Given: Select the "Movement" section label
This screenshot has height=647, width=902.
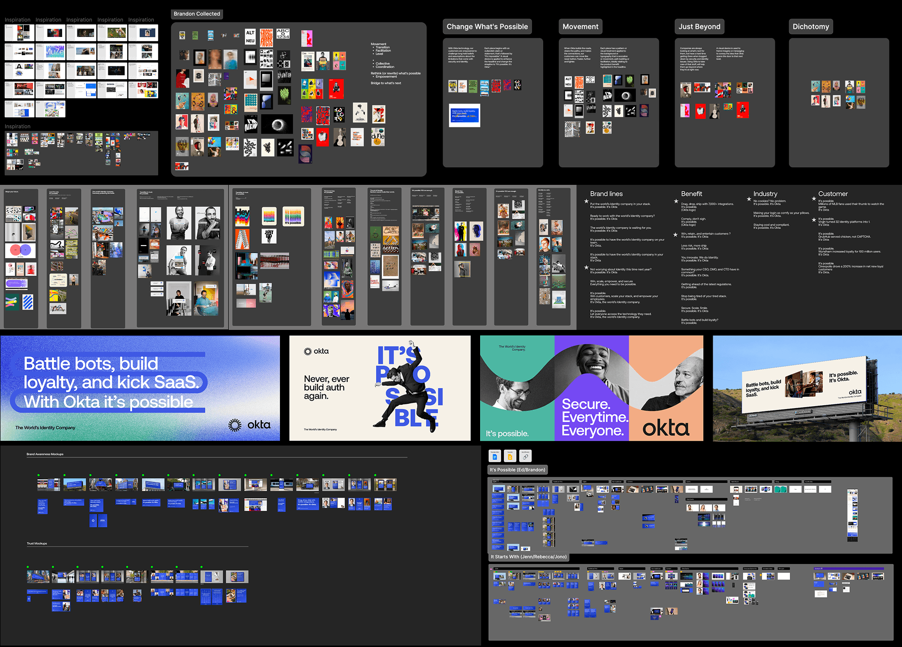Looking at the screenshot, I should pyautogui.click(x=580, y=27).
